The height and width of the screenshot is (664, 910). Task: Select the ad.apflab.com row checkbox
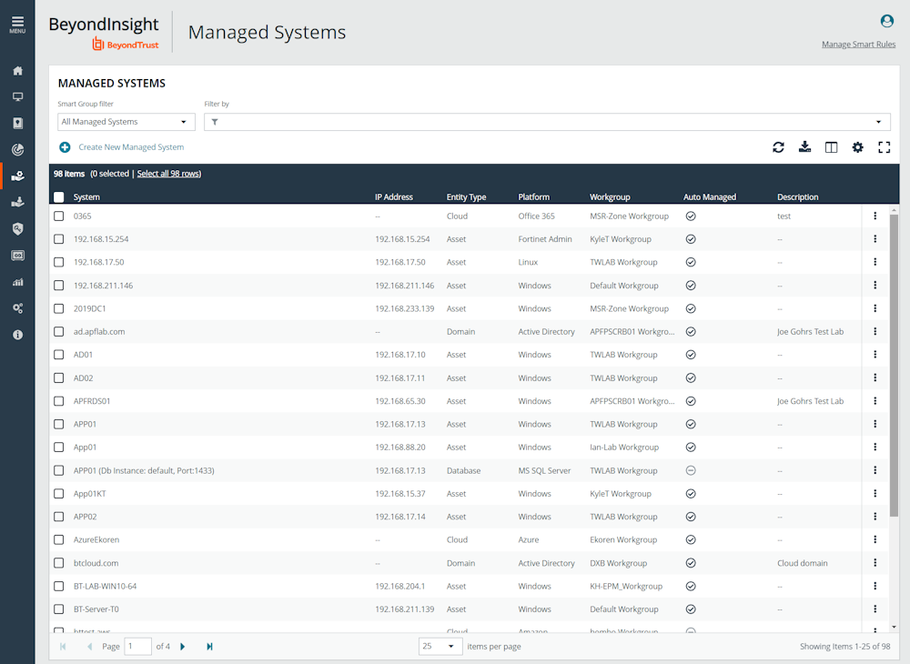coord(59,332)
